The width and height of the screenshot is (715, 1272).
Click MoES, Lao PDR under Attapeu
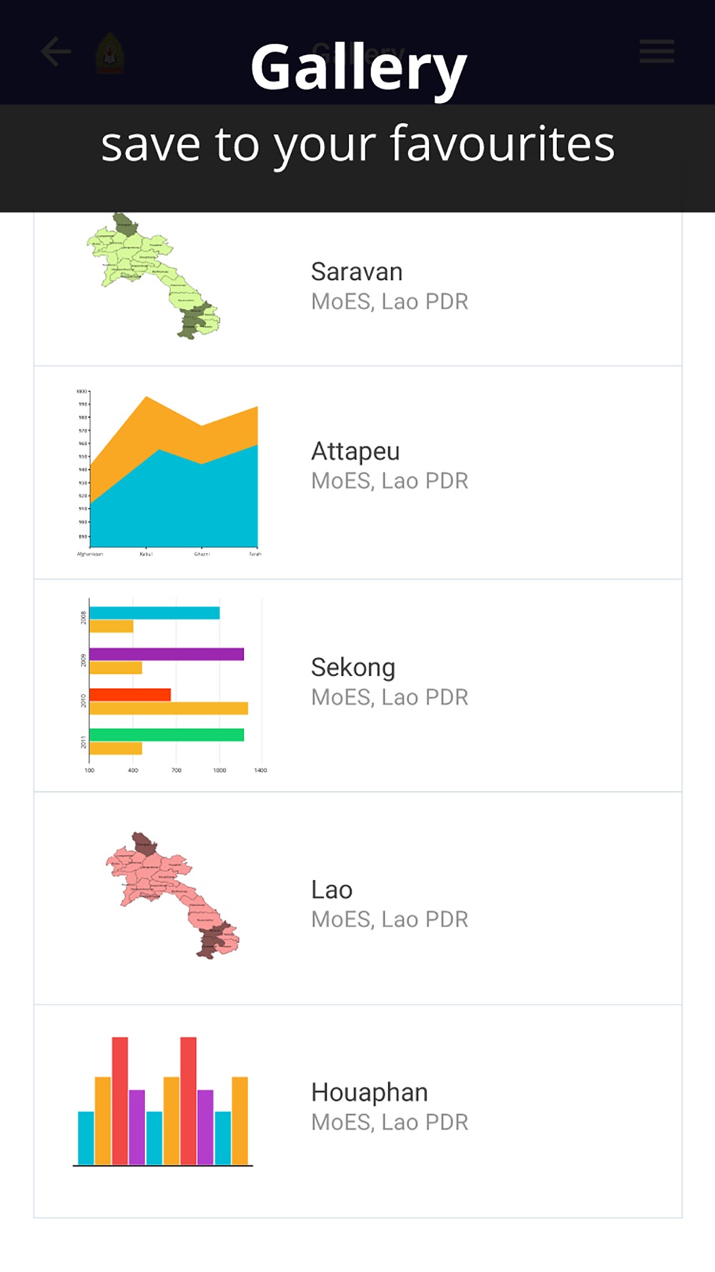pos(390,481)
